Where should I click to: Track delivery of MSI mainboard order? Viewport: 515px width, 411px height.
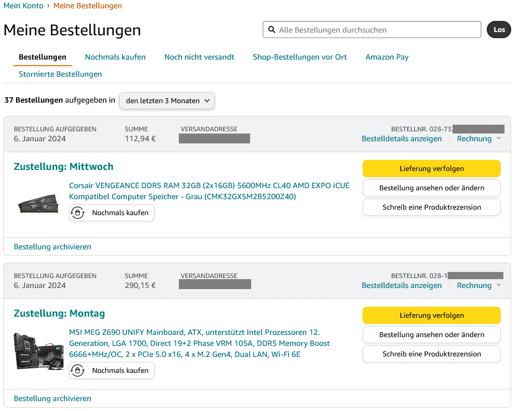click(432, 315)
